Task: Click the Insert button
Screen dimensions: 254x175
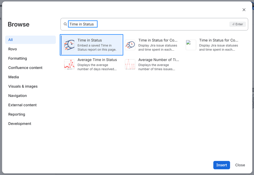Action: tap(221, 165)
